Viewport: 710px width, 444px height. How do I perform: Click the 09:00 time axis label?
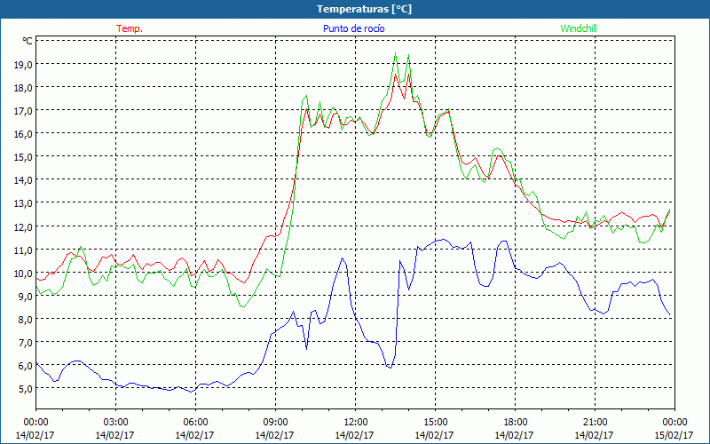(x=275, y=422)
